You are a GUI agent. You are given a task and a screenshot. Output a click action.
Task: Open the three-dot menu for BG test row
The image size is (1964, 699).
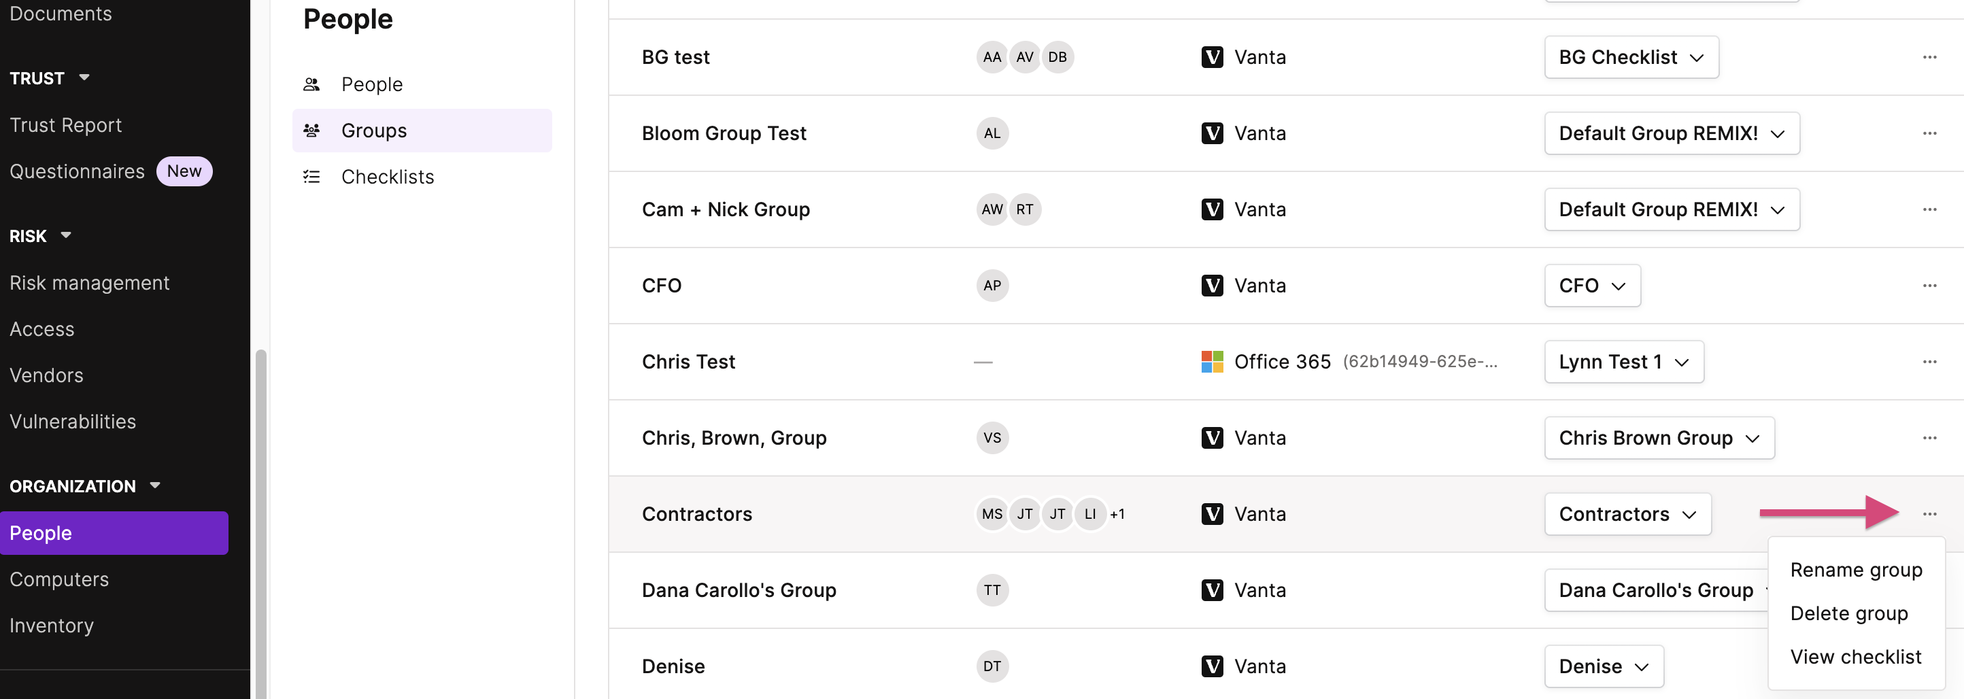[1929, 57]
